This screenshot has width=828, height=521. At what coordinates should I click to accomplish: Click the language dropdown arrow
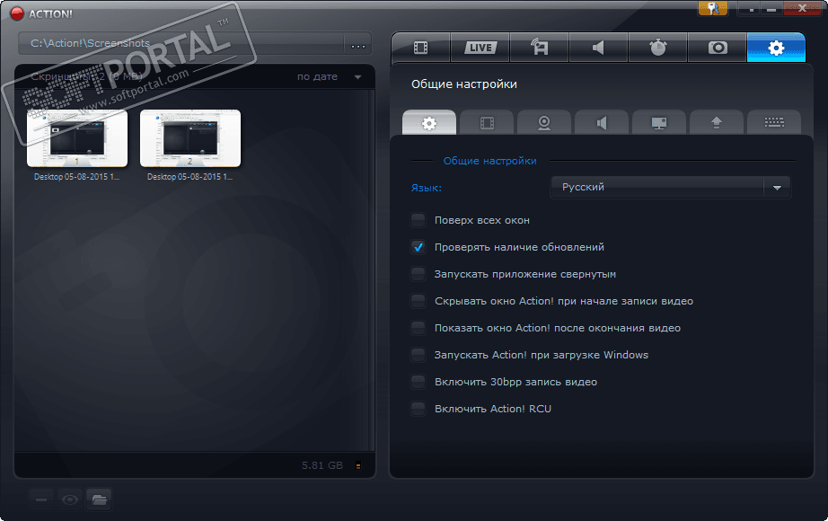(x=777, y=188)
